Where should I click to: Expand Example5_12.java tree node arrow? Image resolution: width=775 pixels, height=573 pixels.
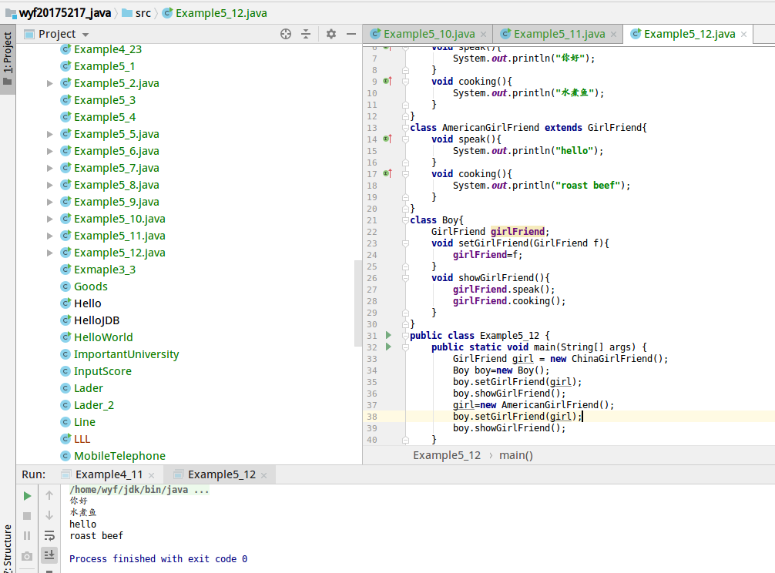[49, 253]
